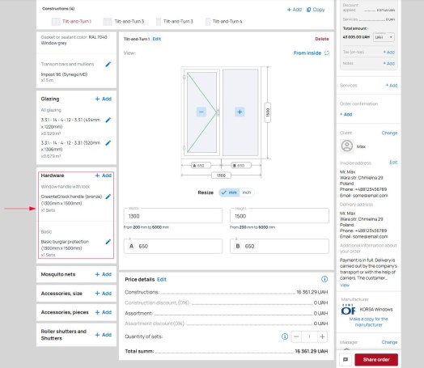Click the B 650 dimension label in drawing

click(241, 165)
